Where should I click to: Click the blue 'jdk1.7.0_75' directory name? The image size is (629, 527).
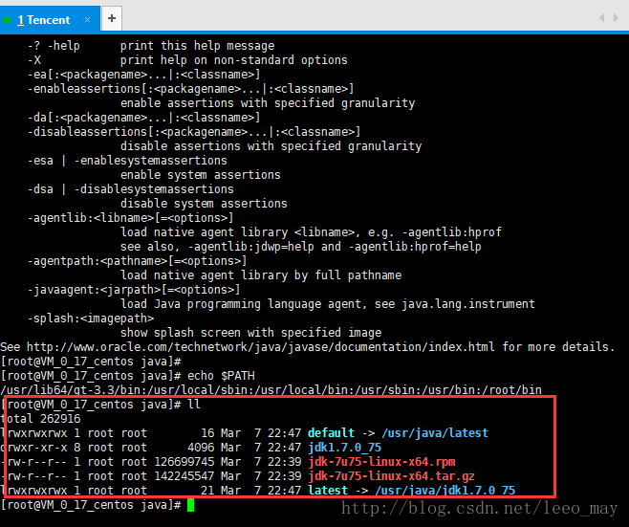coord(344,447)
